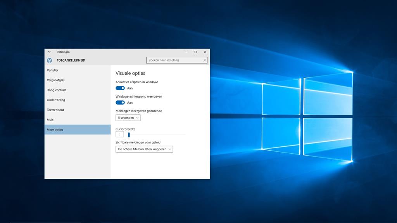Screen dimensions: 397x223
Task: Go to Hoog contrast settings
Action: coord(78,90)
